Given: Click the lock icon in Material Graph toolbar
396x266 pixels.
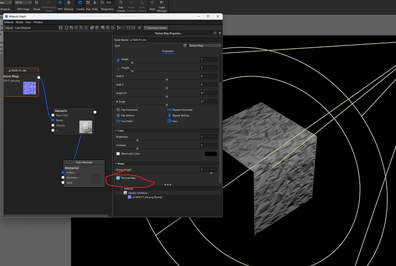Looking at the screenshot, I should click(86, 28).
